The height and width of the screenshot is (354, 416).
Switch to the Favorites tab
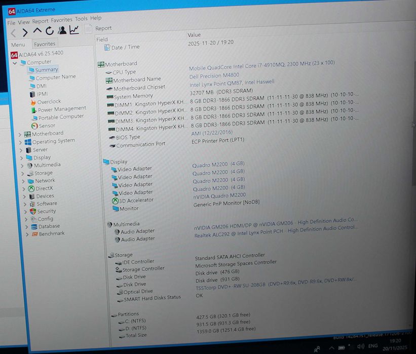[45, 44]
